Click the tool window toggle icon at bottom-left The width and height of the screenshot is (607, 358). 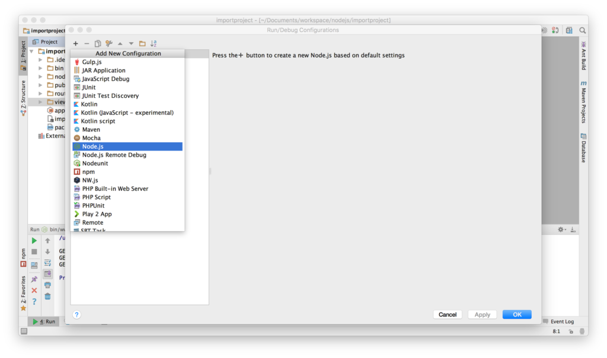click(24, 331)
